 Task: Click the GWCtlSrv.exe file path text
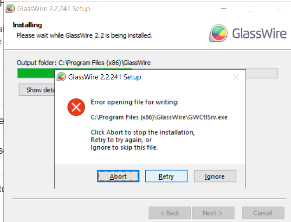tap(159, 117)
